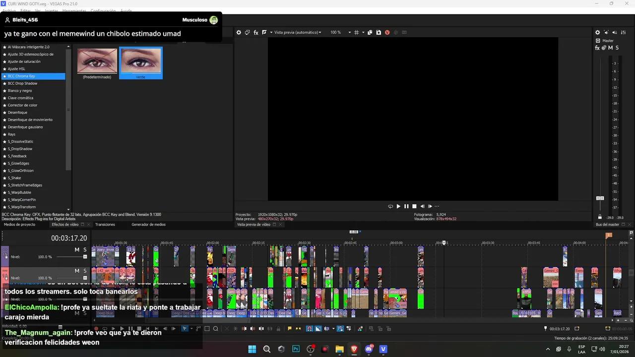635x357 pixels.
Task: Select the zoom magnifier tool
Action: [215, 328]
